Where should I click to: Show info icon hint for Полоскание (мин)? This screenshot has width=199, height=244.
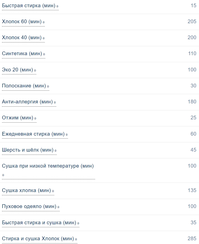[48, 86]
